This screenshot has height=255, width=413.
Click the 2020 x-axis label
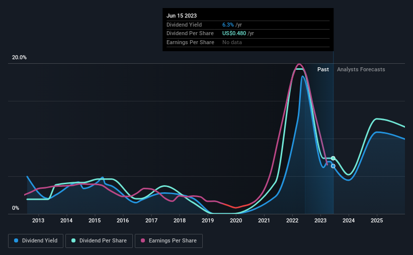click(x=236, y=220)
